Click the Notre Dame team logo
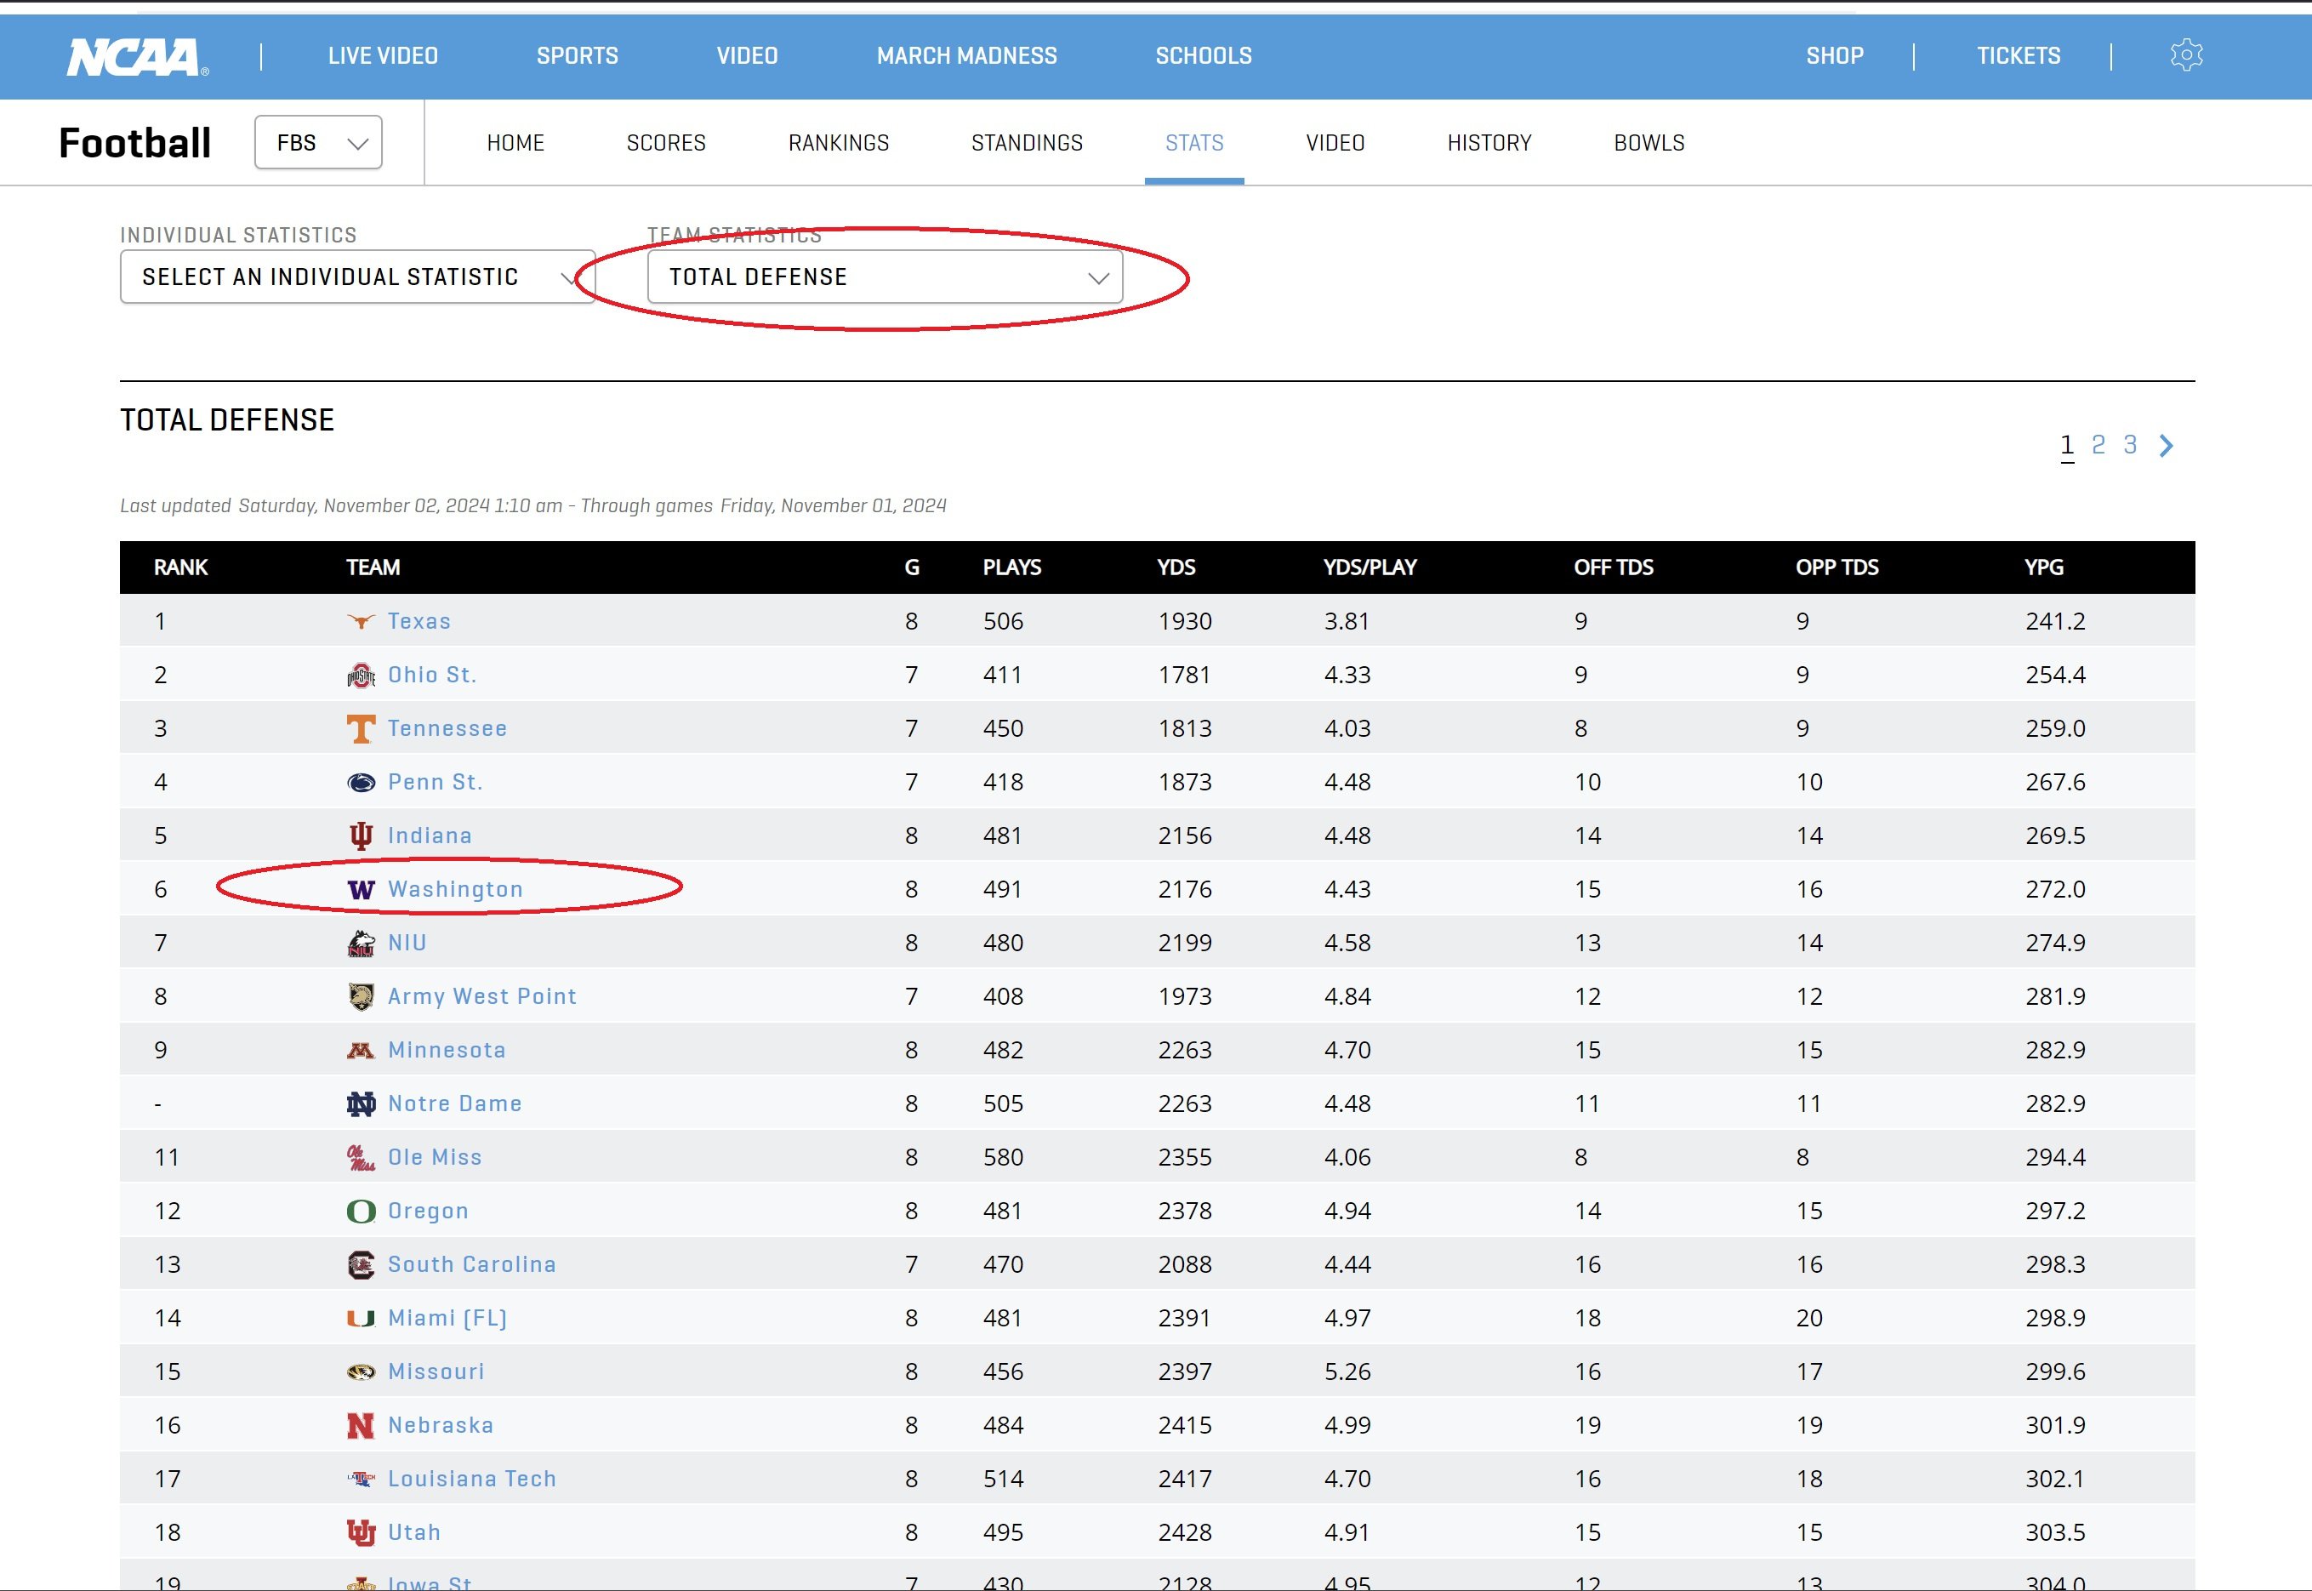 [361, 1103]
